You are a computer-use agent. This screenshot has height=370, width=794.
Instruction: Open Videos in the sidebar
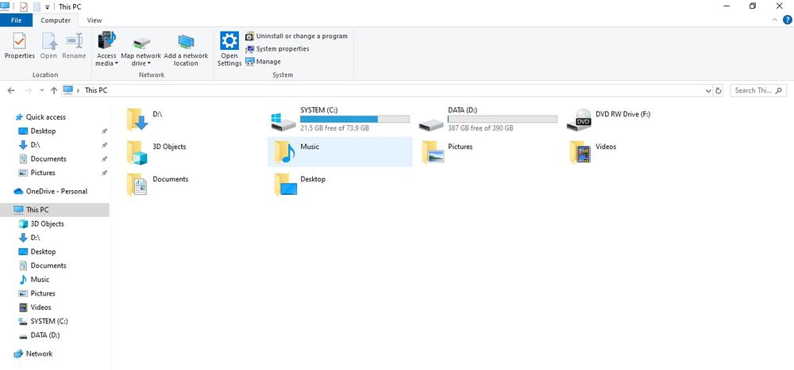[x=40, y=307]
